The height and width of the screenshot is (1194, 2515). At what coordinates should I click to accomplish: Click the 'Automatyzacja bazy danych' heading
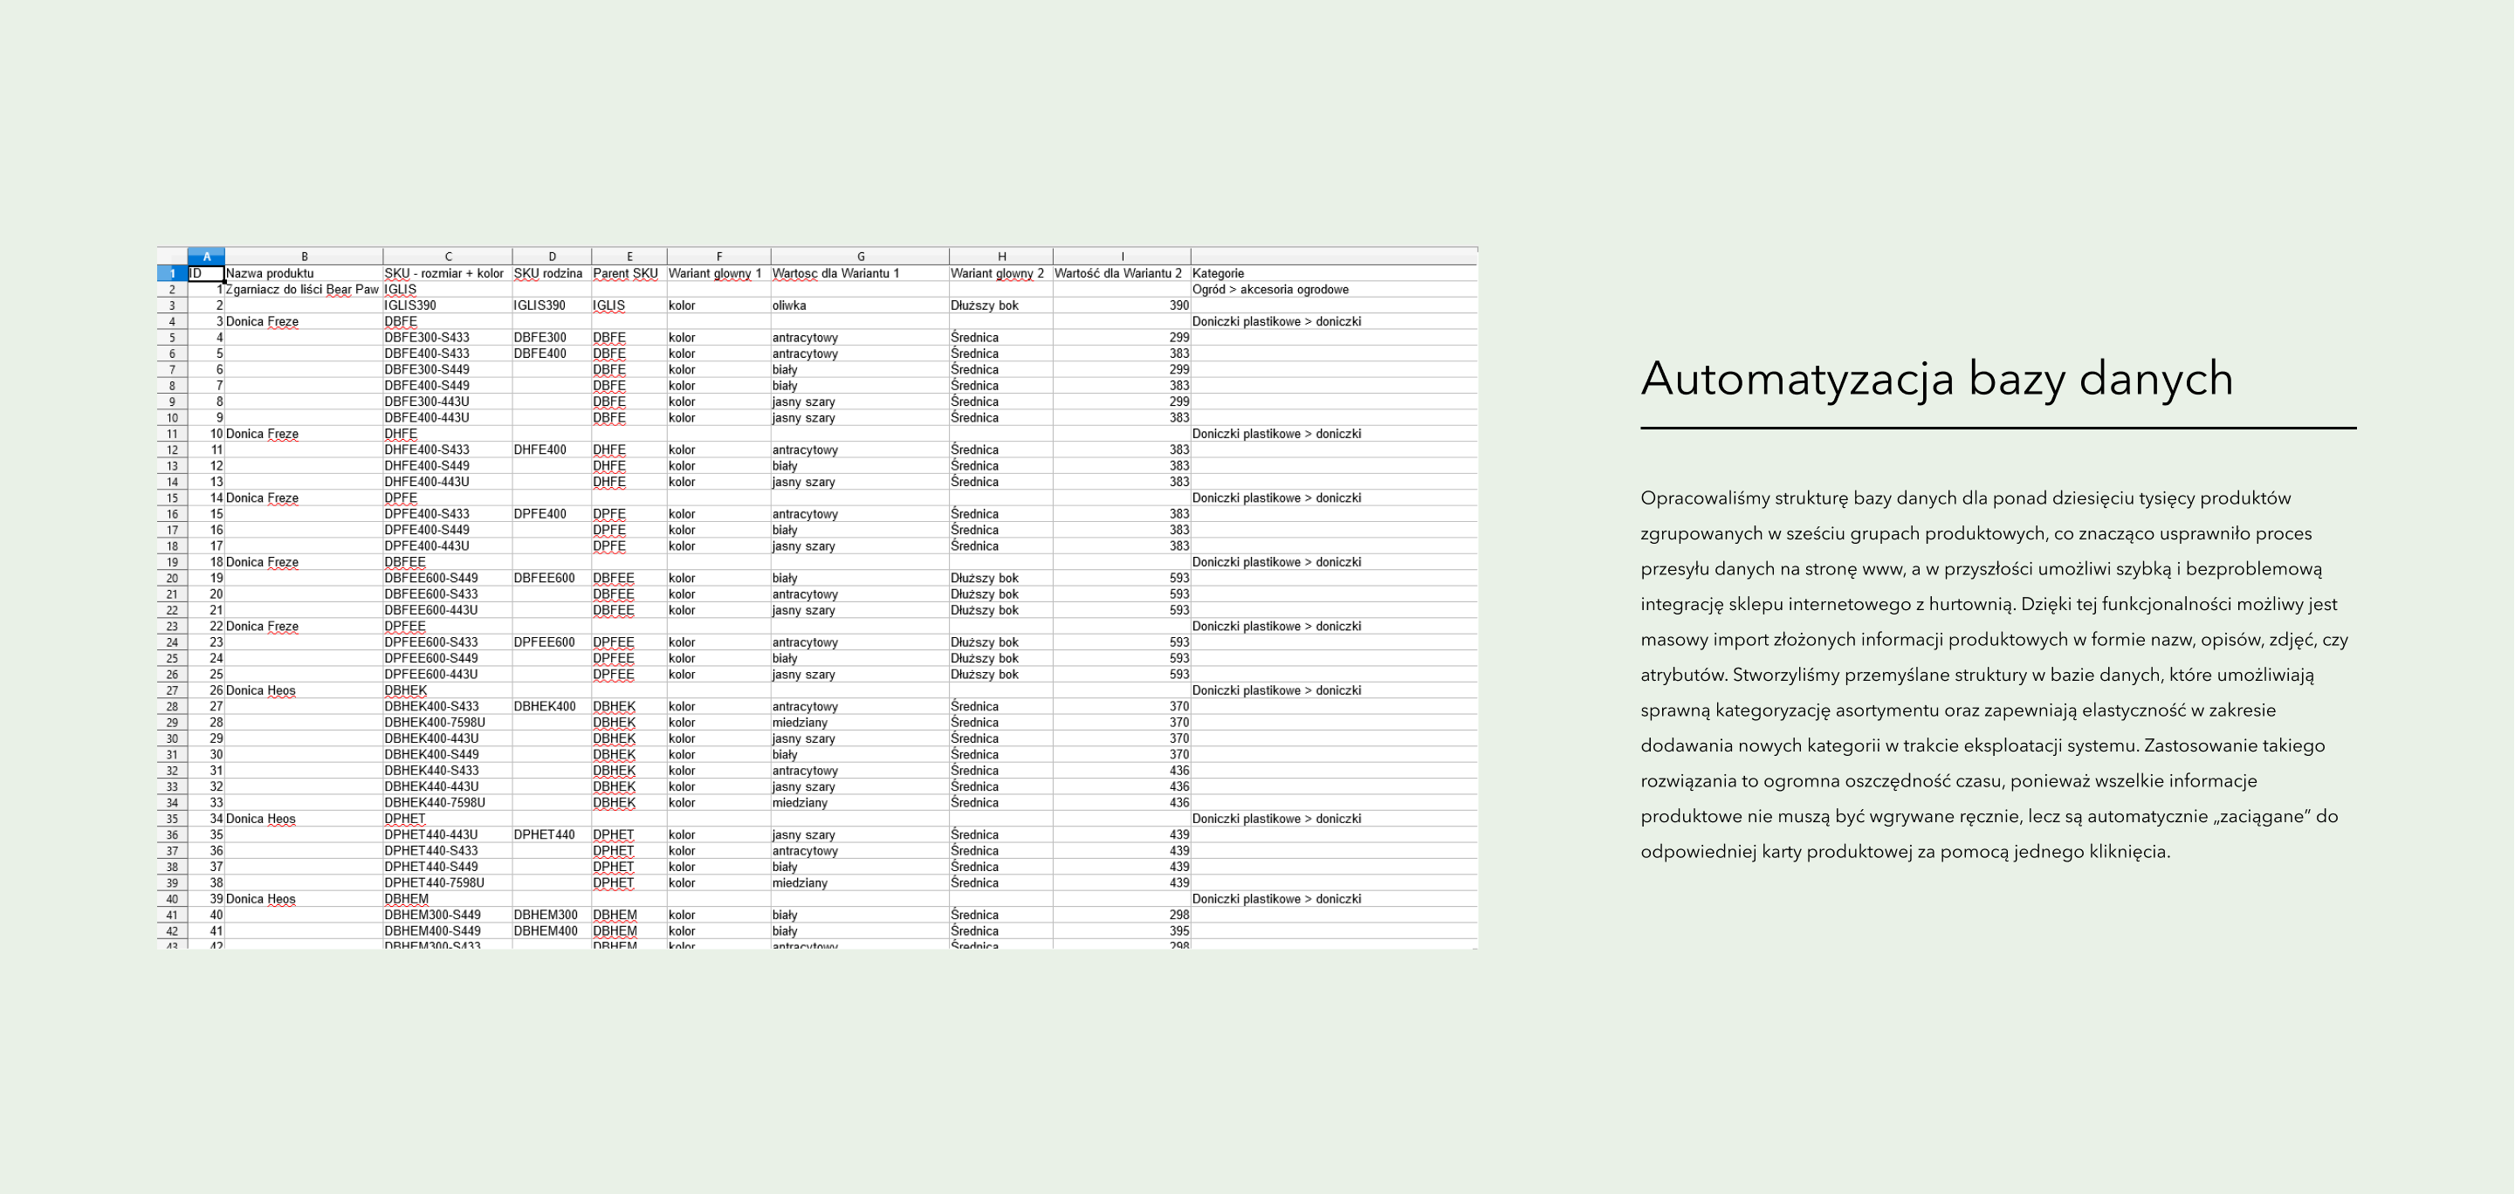pyautogui.click(x=1937, y=379)
